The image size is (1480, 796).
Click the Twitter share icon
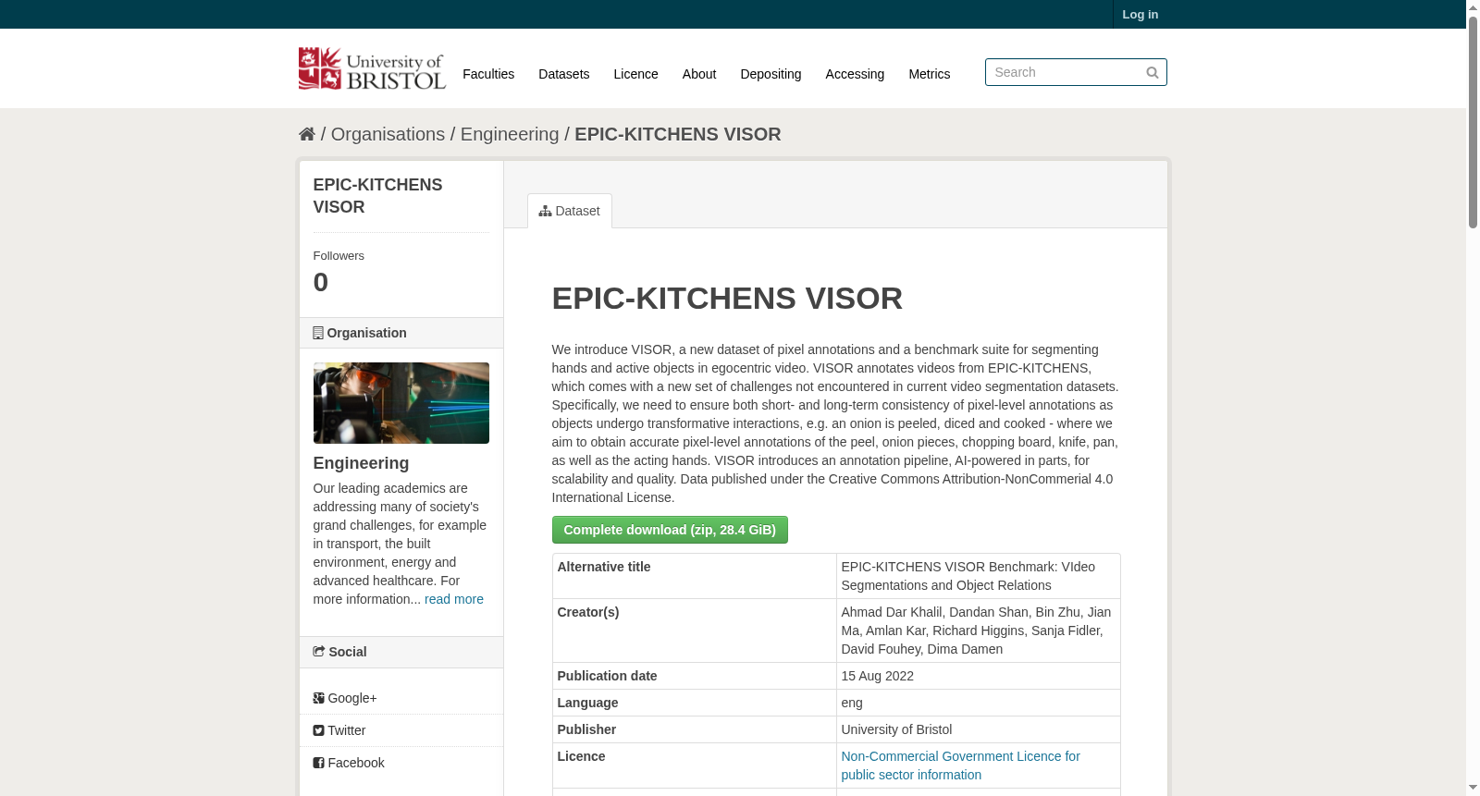tap(318, 730)
